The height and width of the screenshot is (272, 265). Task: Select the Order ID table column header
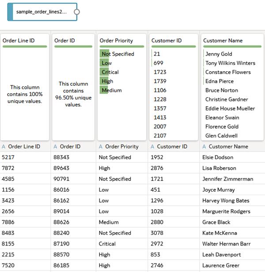click(73, 146)
